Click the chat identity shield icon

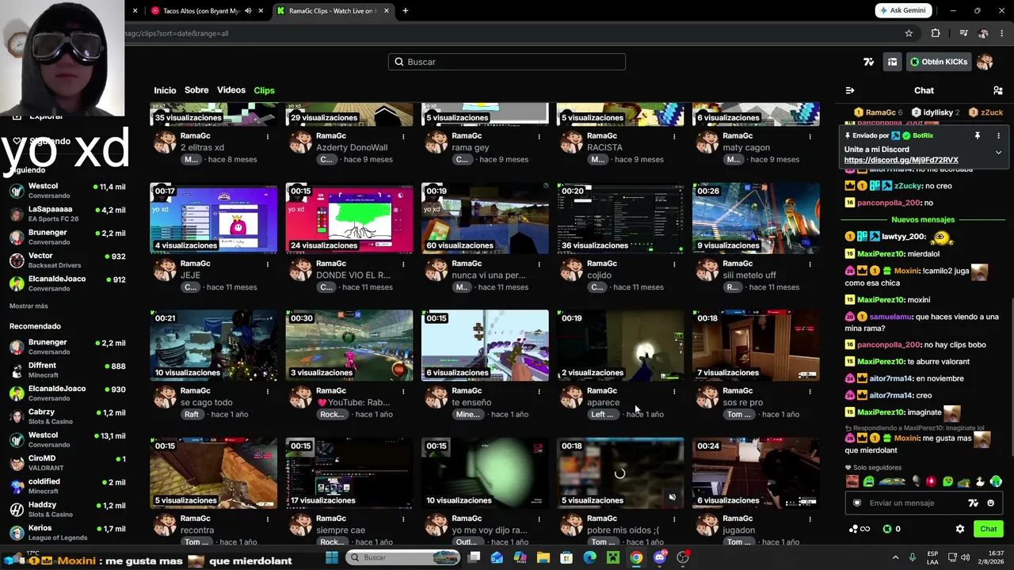856,503
